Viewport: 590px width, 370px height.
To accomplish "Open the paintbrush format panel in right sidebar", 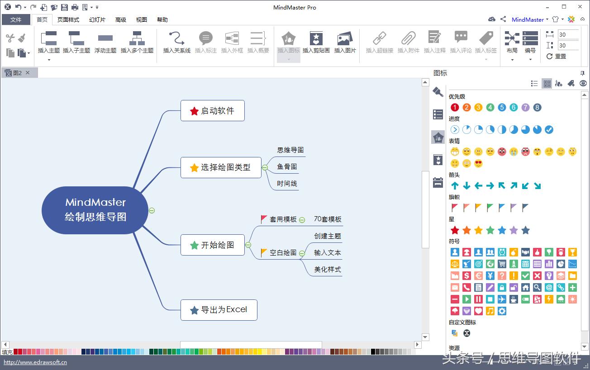I will click(x=438, y=92).
